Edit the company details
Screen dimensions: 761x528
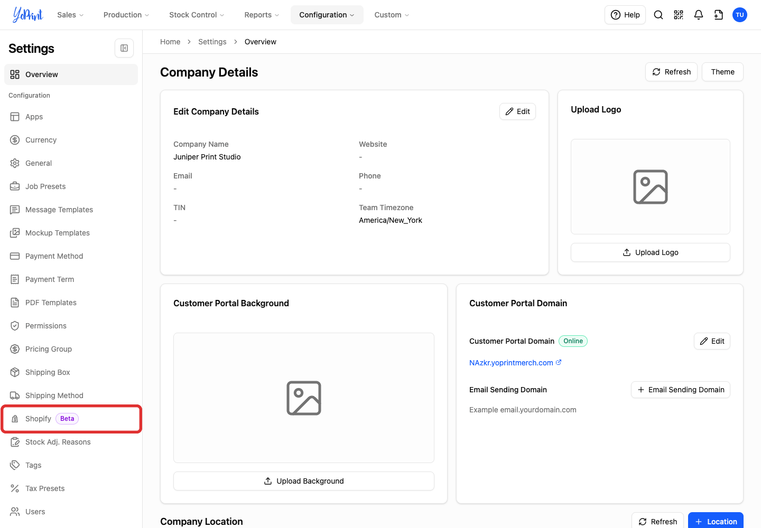point(517,111)
